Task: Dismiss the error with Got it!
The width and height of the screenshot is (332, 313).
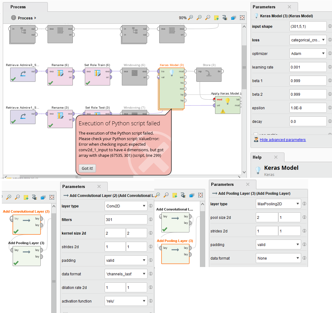Action: [x=87, y=168]
